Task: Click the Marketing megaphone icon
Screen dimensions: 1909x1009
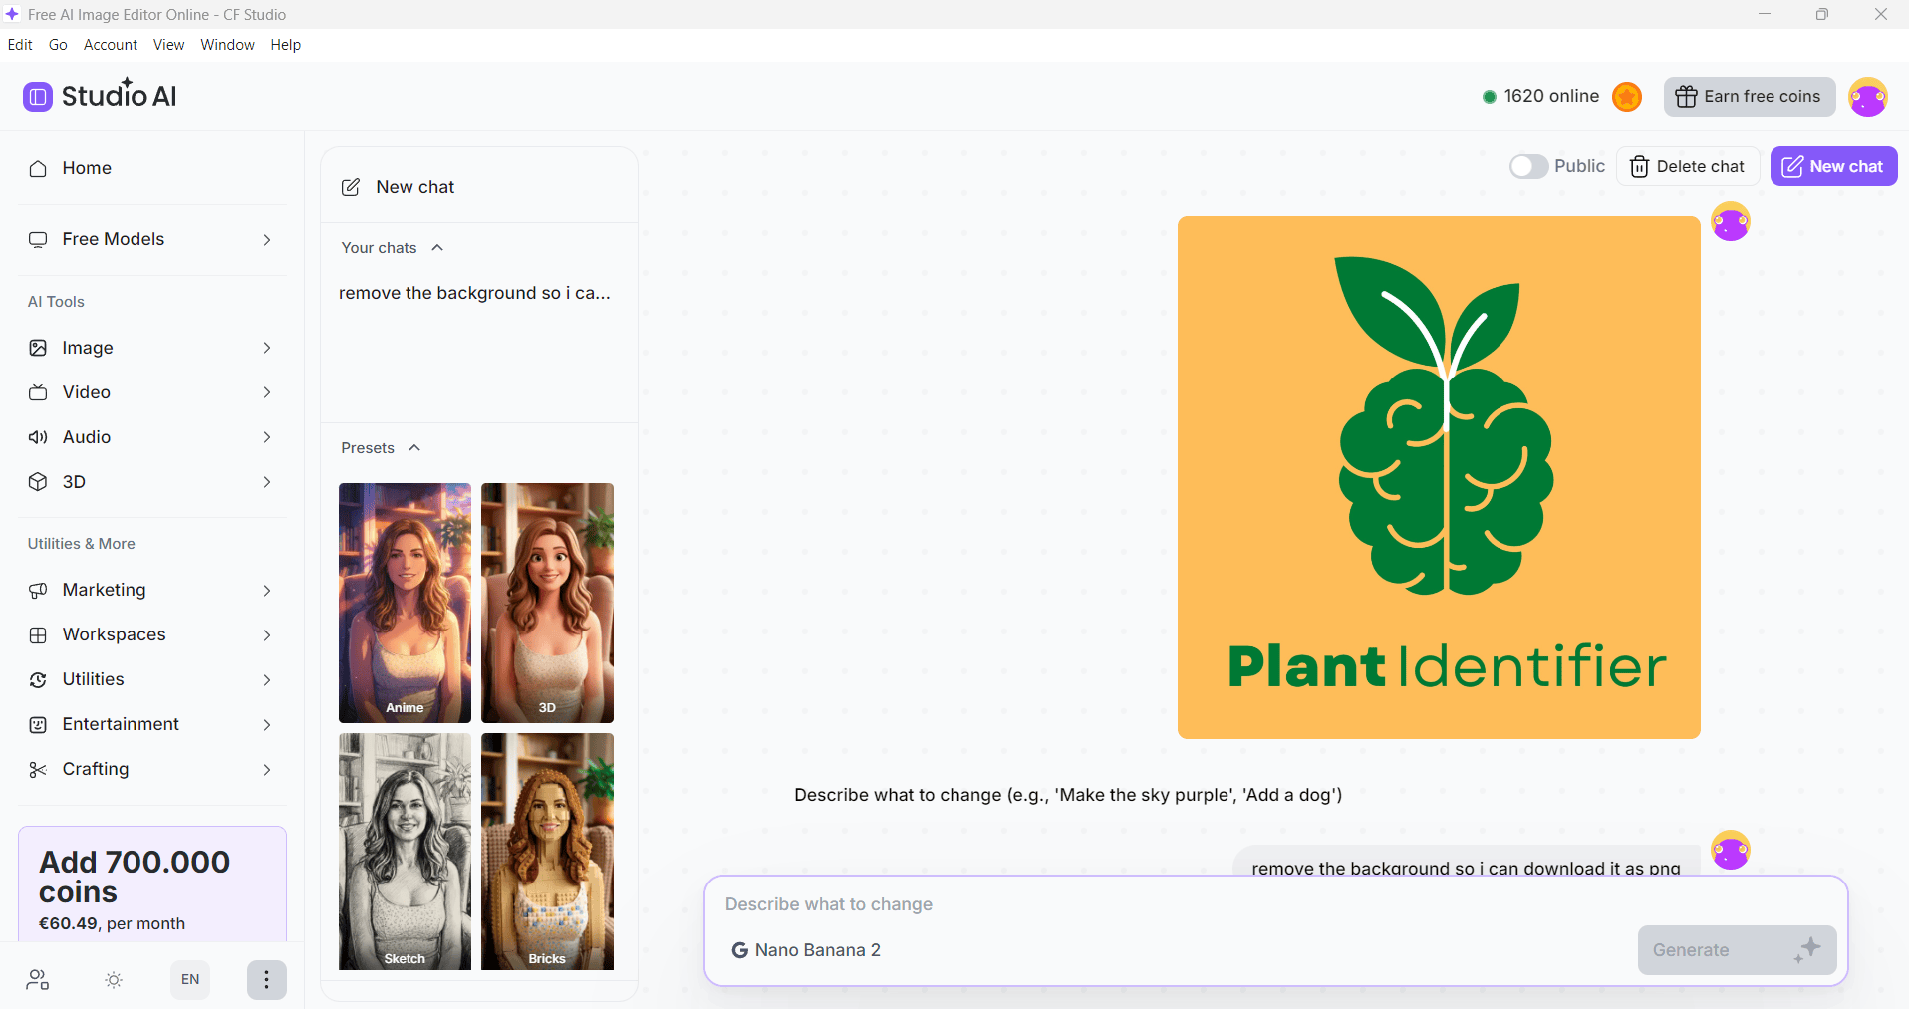Action: [x=38, y=591]
